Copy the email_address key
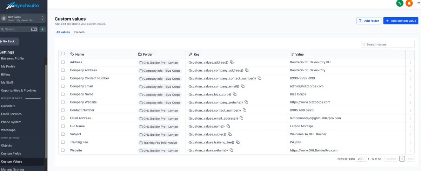The height and width of the screenshot is (171, 421). pos(241,119)
